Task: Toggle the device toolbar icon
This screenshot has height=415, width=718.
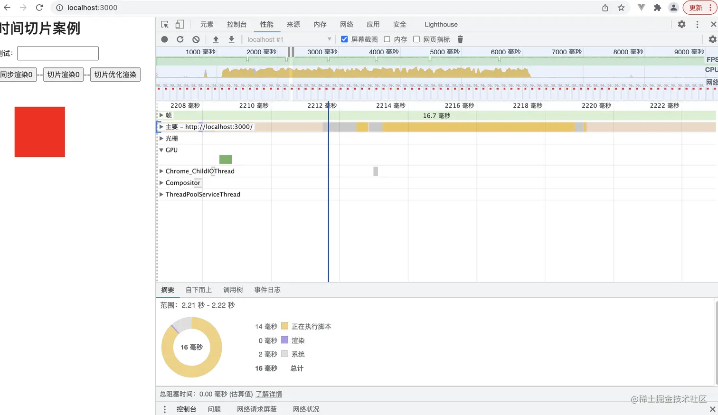Action: click(x=179, y=24)
